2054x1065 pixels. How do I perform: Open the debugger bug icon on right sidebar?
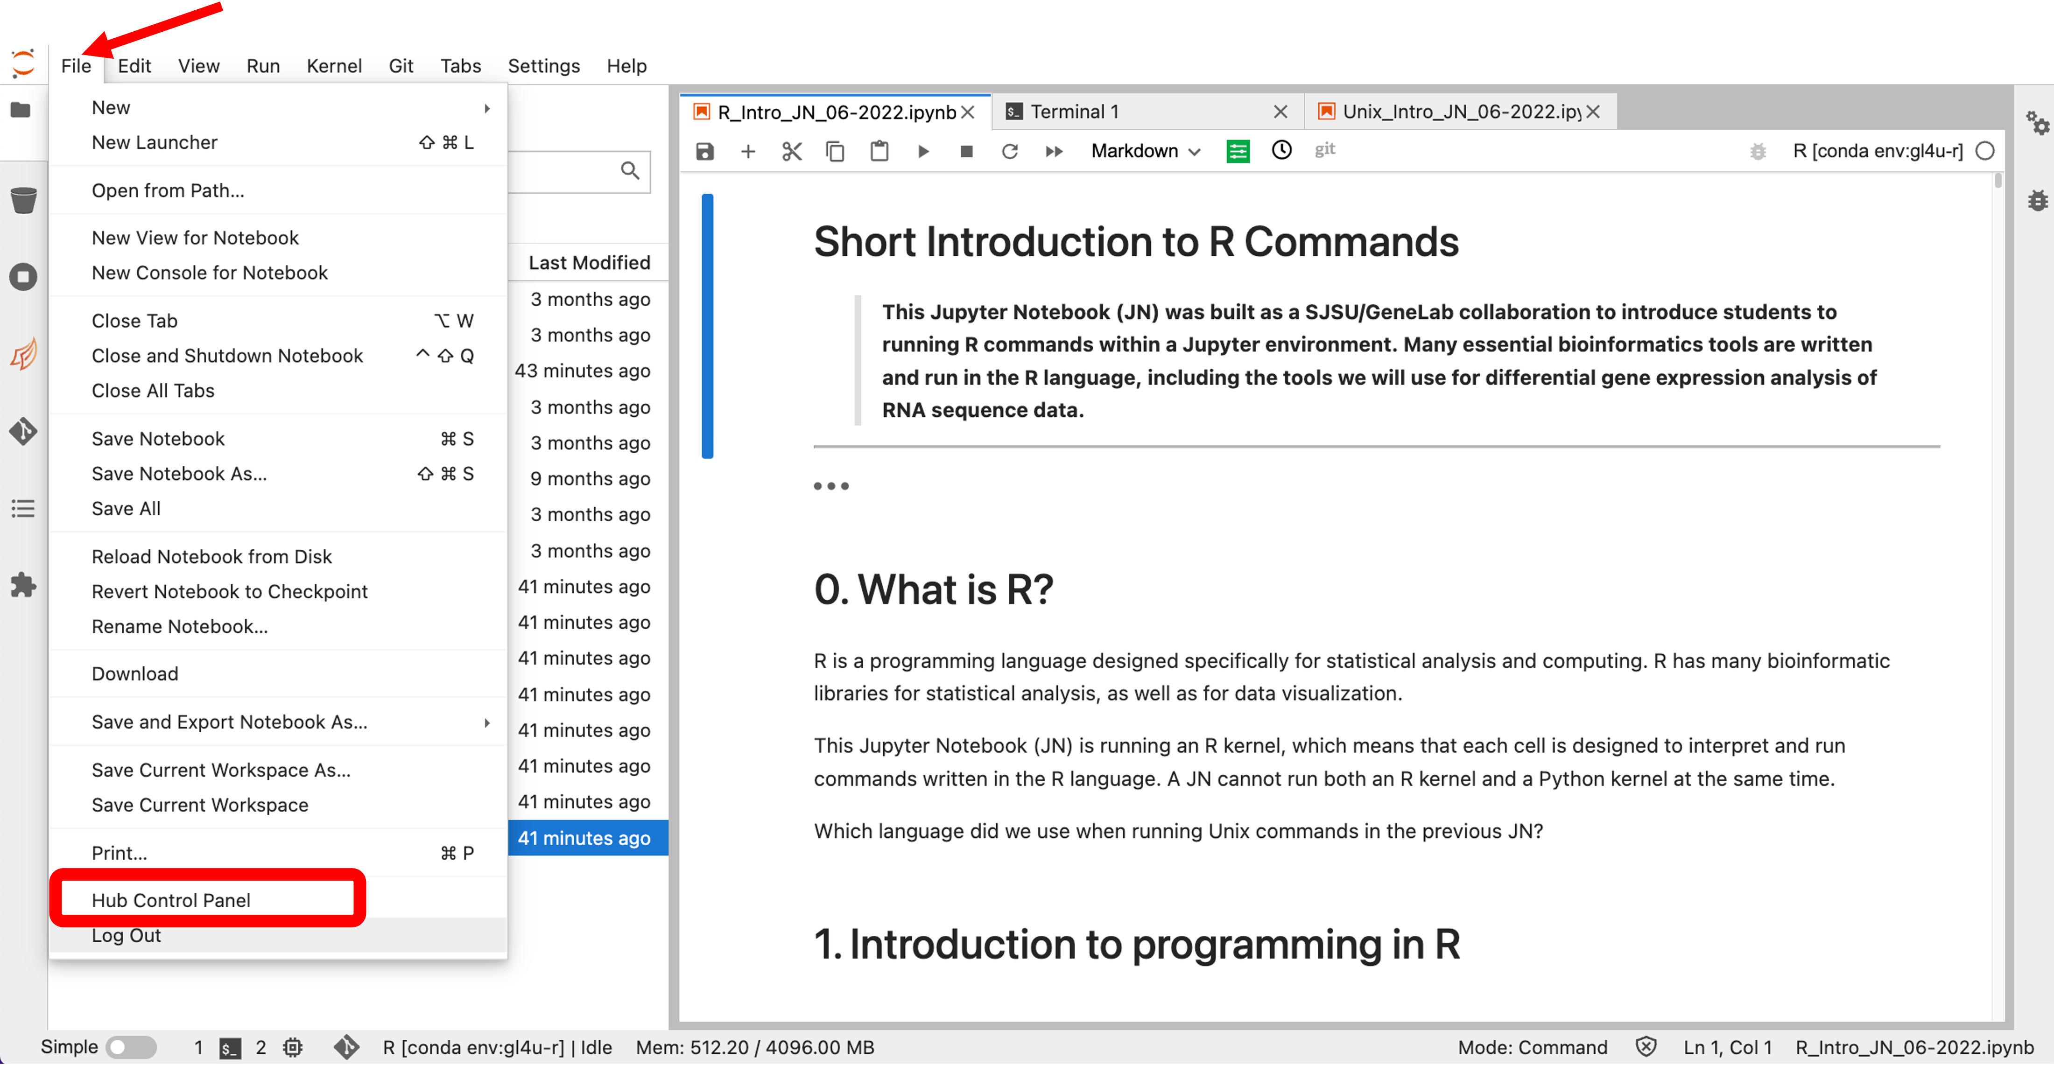coord(2038,200)
